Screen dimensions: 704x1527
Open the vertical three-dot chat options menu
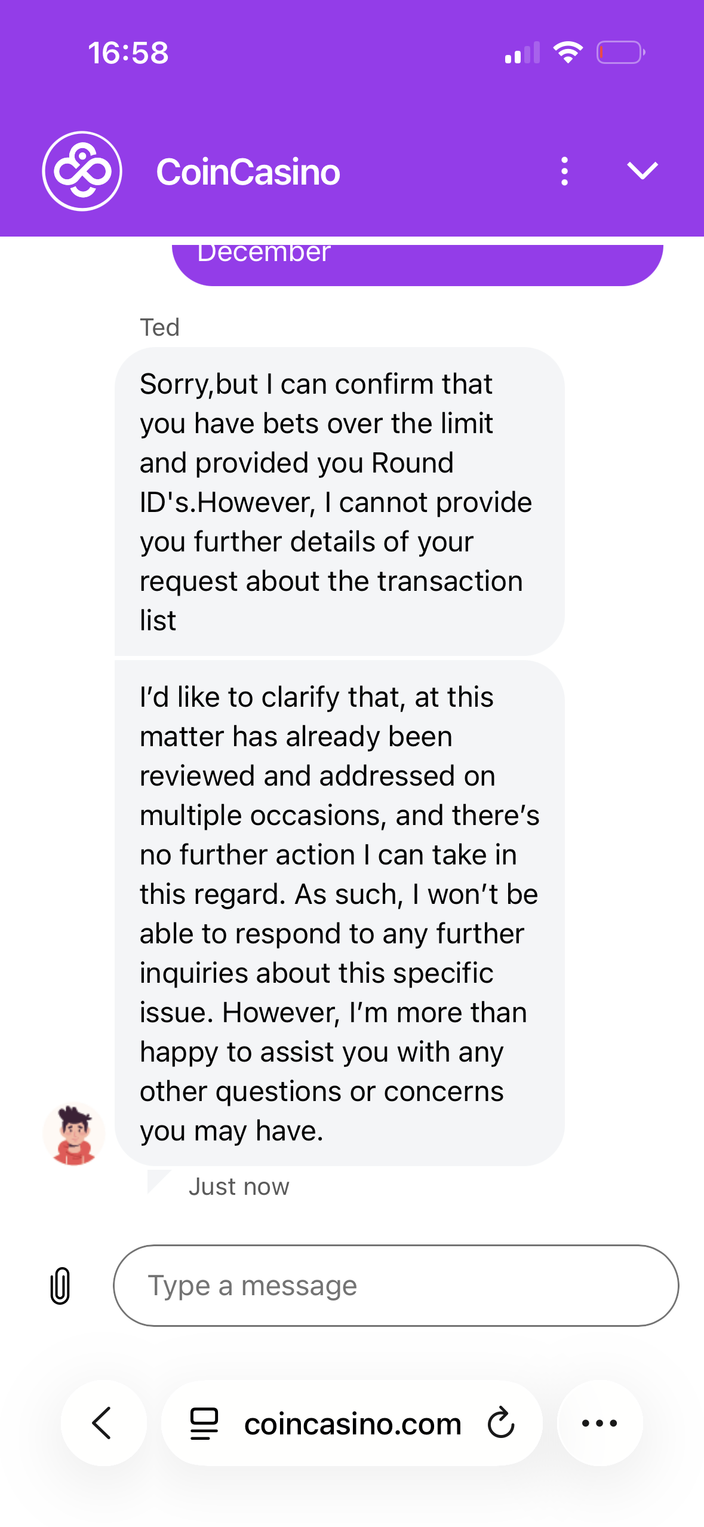click(x=564, y=171)
